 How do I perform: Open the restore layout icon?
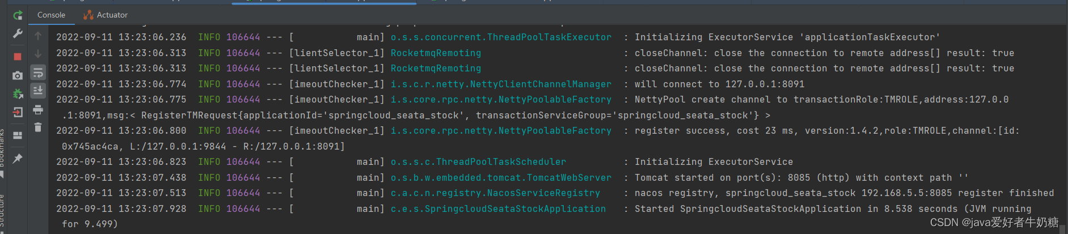point(18,135)
